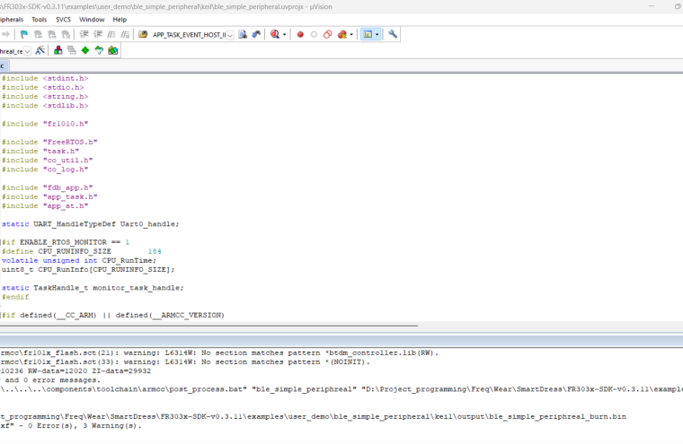Viewport: 683px width, 444px height.
Task: Open the Help menu
Action: click(x=120, y=19)
